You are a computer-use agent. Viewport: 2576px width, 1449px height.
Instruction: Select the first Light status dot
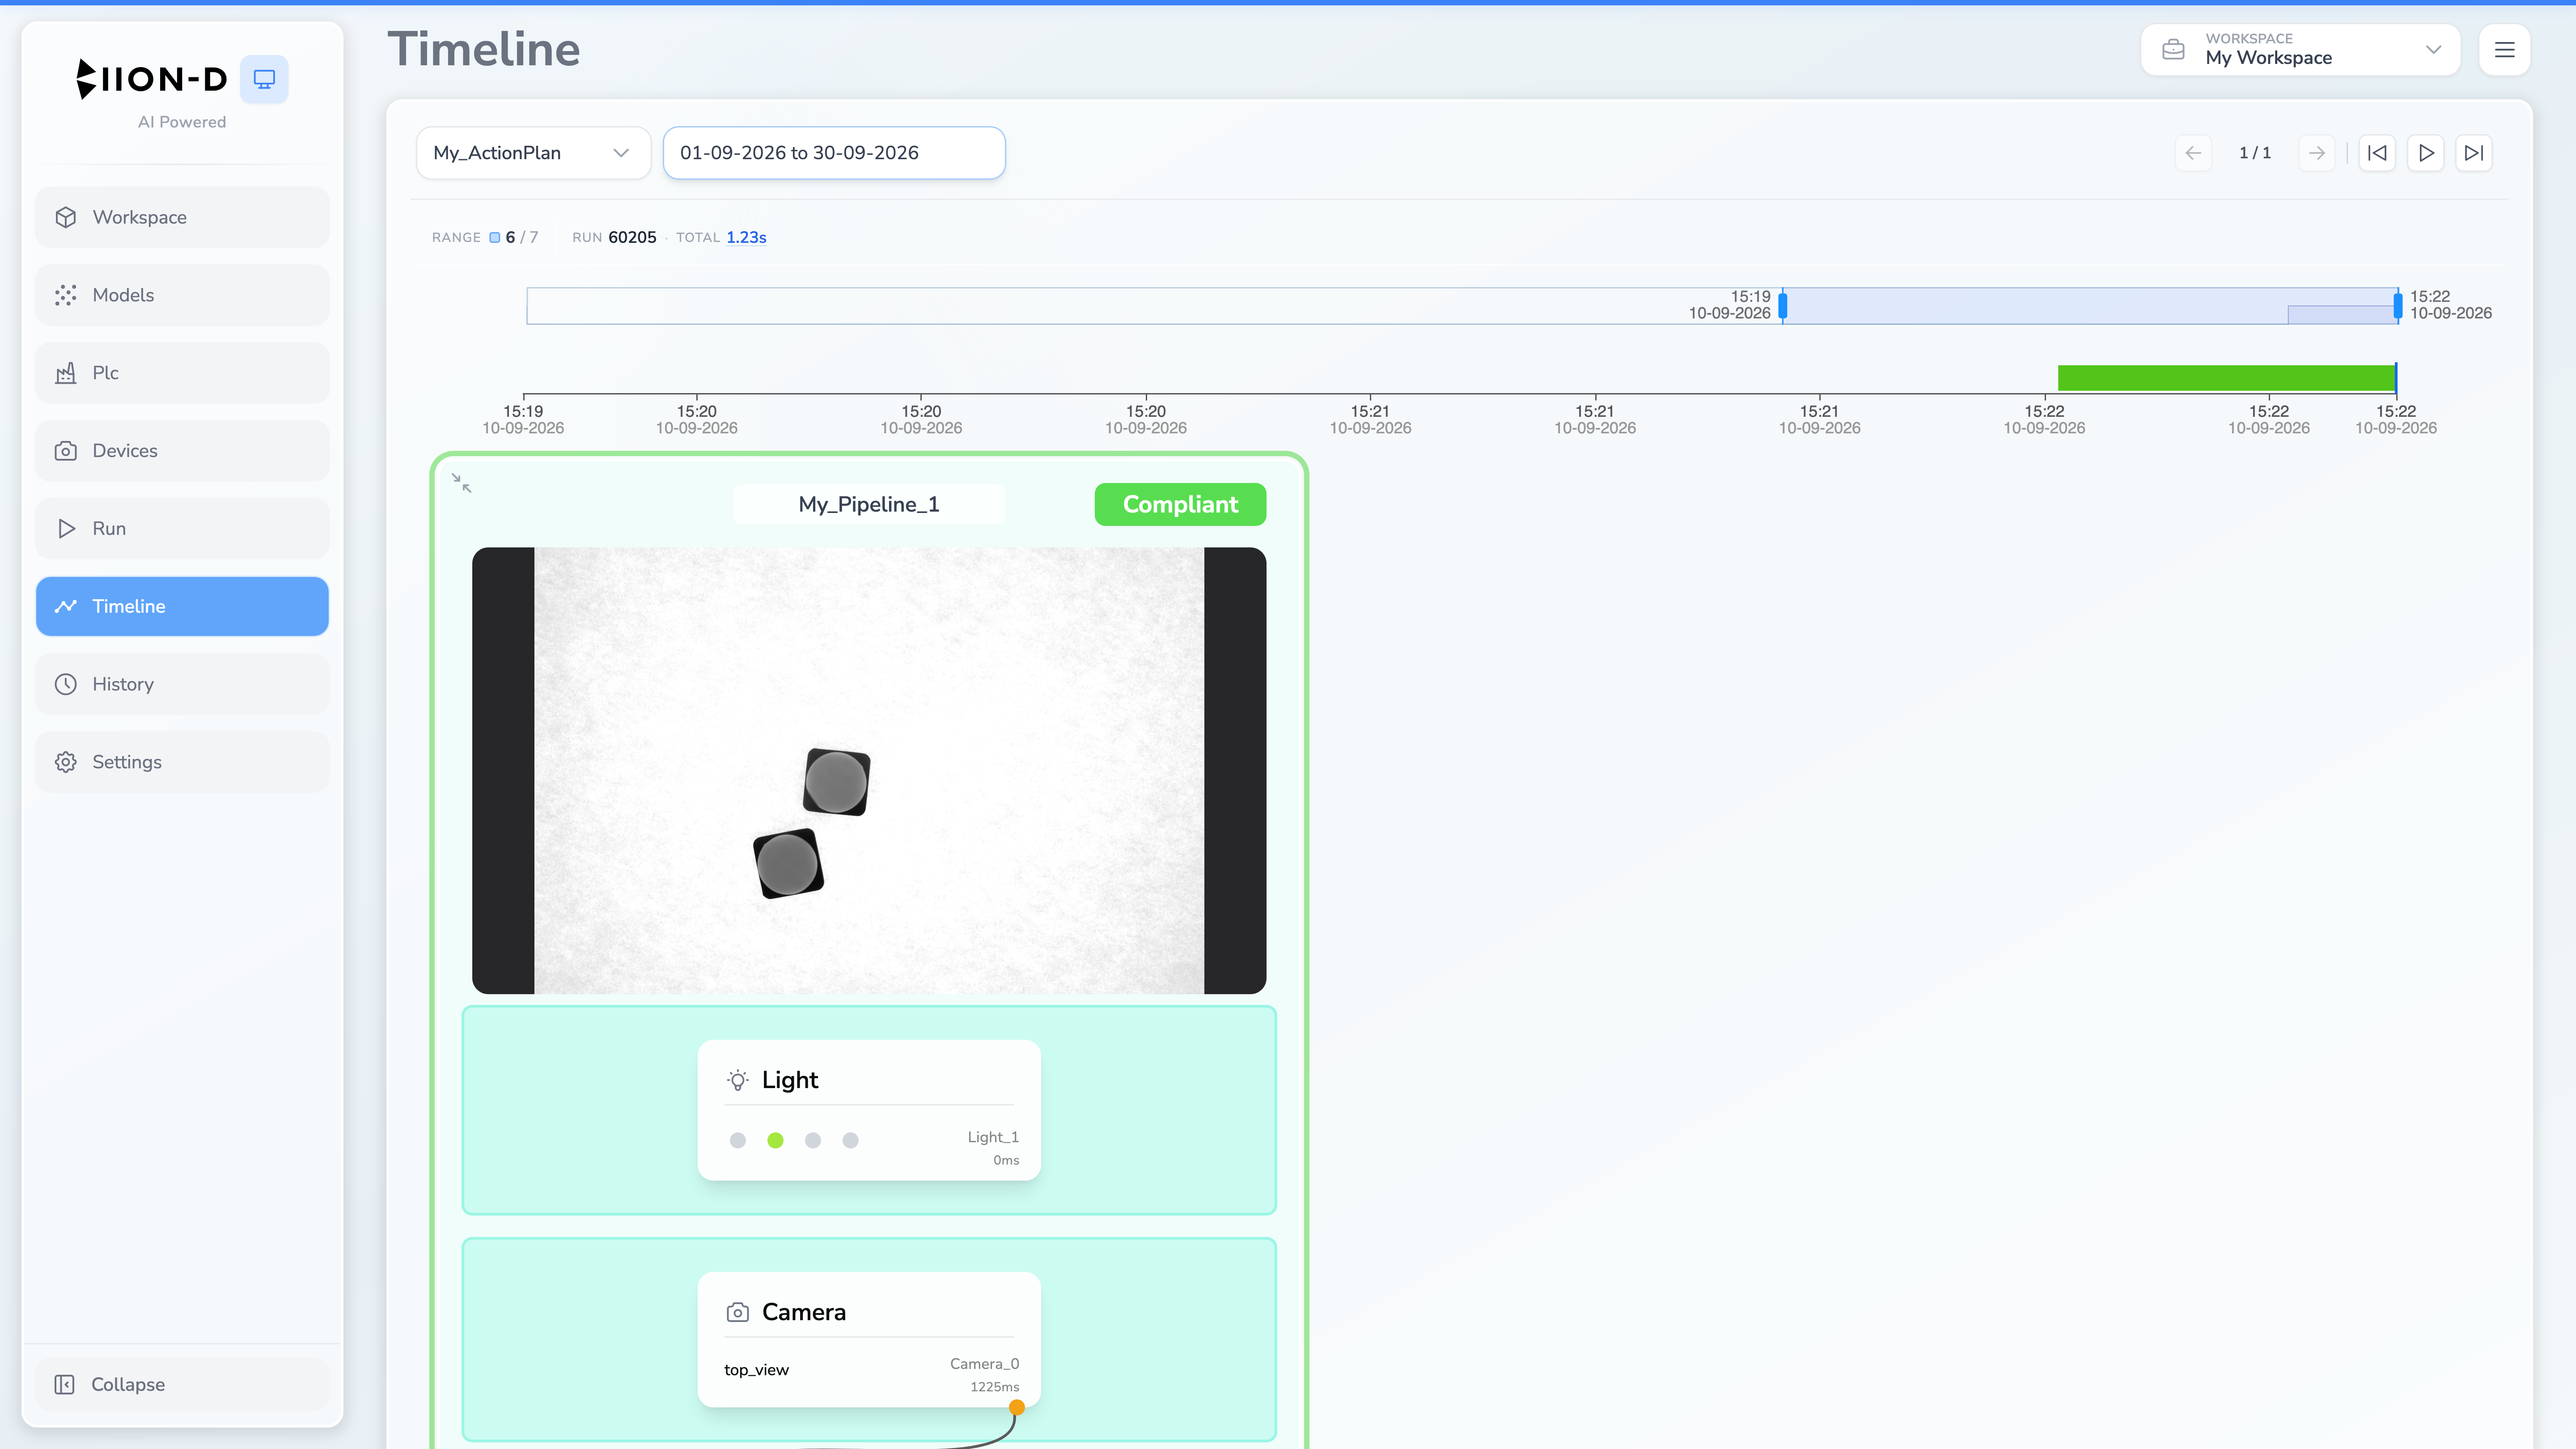click(738, 1140)
